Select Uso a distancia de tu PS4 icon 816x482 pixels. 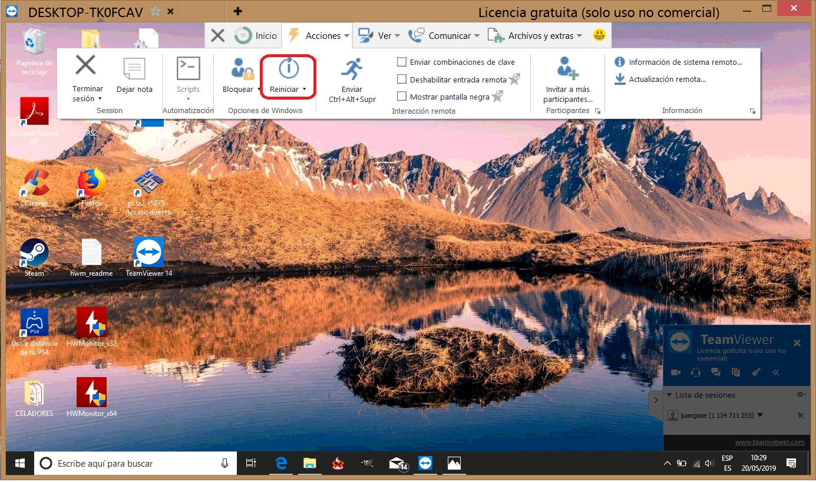(34, 332)
